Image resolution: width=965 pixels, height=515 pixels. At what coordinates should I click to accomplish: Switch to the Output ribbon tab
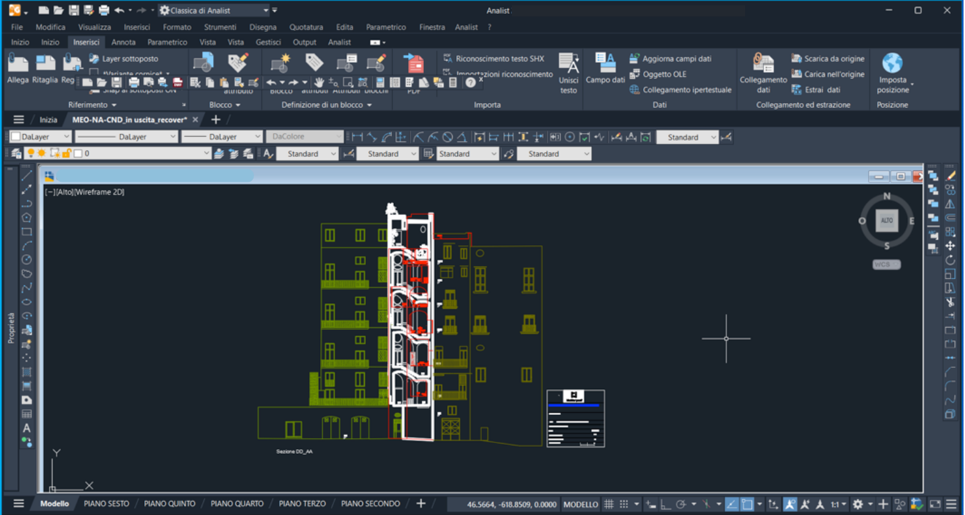coord(304,42)
